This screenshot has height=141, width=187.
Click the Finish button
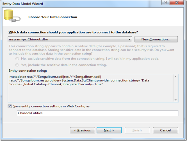click(137, 130)
